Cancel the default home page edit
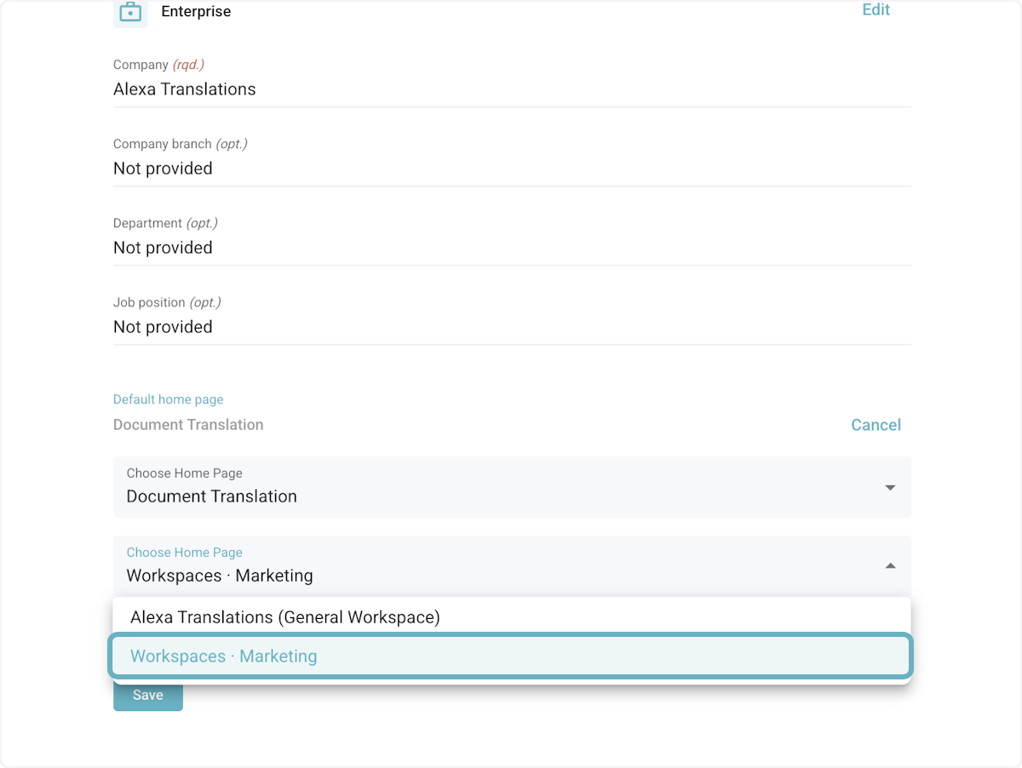The height and width of the screenshot is (768, 1022). (876, 425)
